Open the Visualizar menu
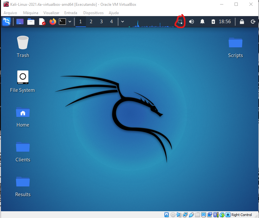 pyautogui.click(x=51, y=13)
